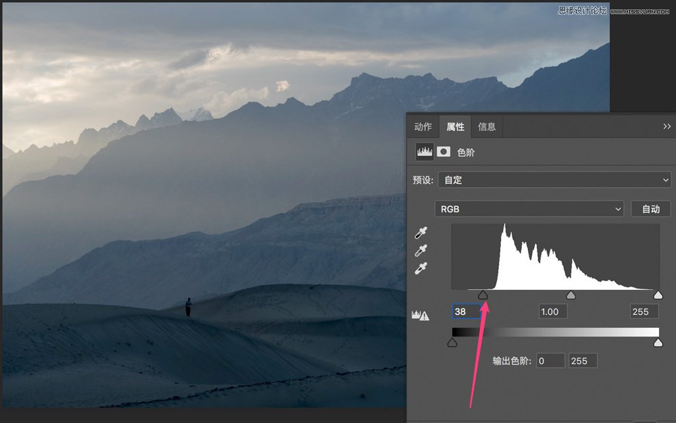
Task: Switch to the 动作 tab
Action: 422,126
